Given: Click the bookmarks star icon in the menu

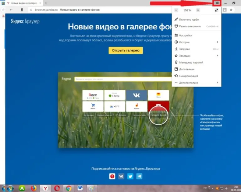Looking at the screenshot, I should [176, 56].
